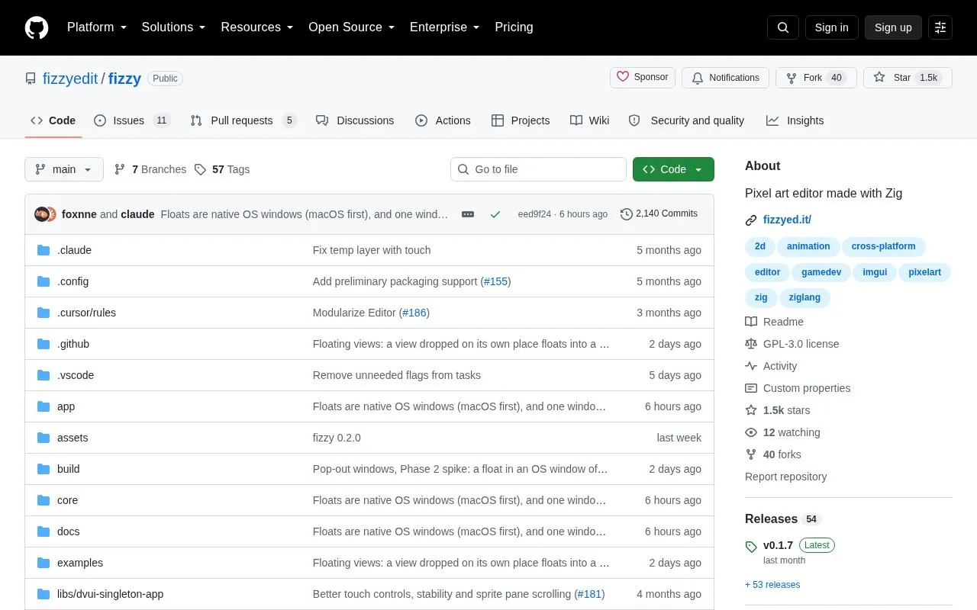Open the #155 pull request link
Viewport: 977px width, 610px height.
(x=495, y=281)
